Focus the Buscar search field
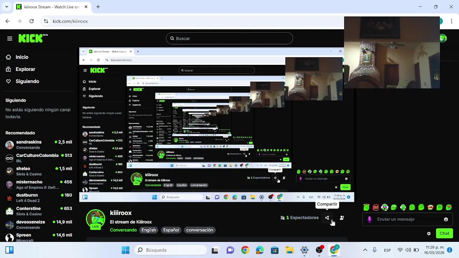The image size is (459, 258). click(229, 38)
